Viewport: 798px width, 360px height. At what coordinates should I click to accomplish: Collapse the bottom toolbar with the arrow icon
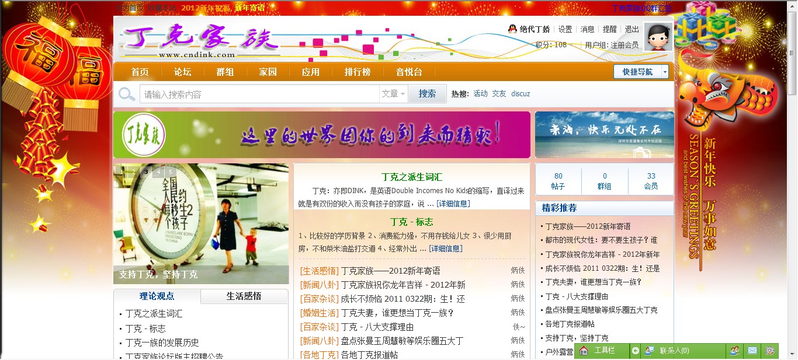point(636,351)
